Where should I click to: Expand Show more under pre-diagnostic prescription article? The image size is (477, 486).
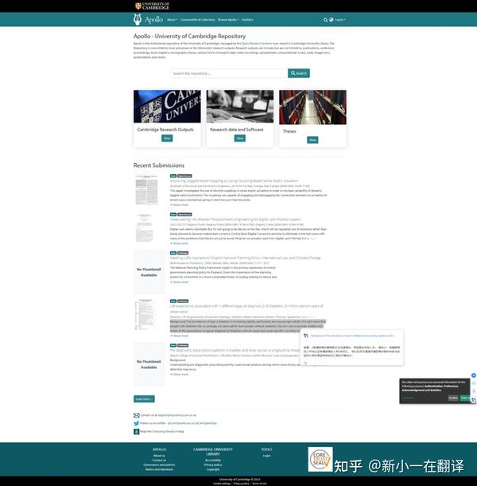[180, 375]
